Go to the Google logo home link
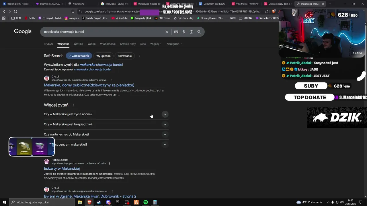Screen dimensions: 367x206 [x=23, y=31]
